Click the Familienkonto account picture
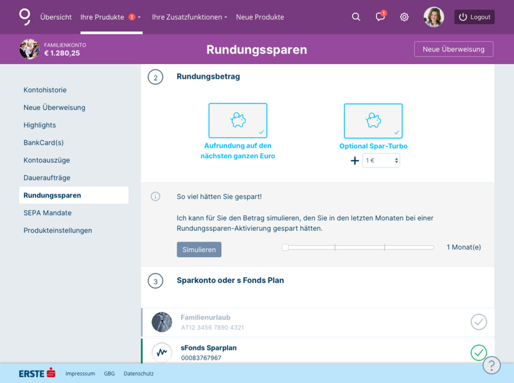514x383 pixels. tap(29, 49)
